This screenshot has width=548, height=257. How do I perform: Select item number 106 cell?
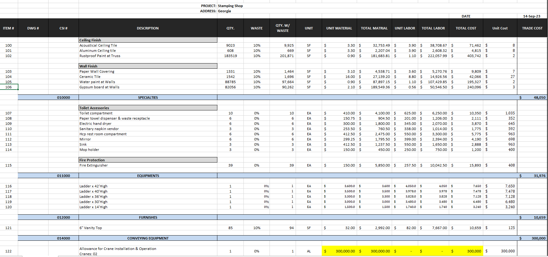click(9, 87)
